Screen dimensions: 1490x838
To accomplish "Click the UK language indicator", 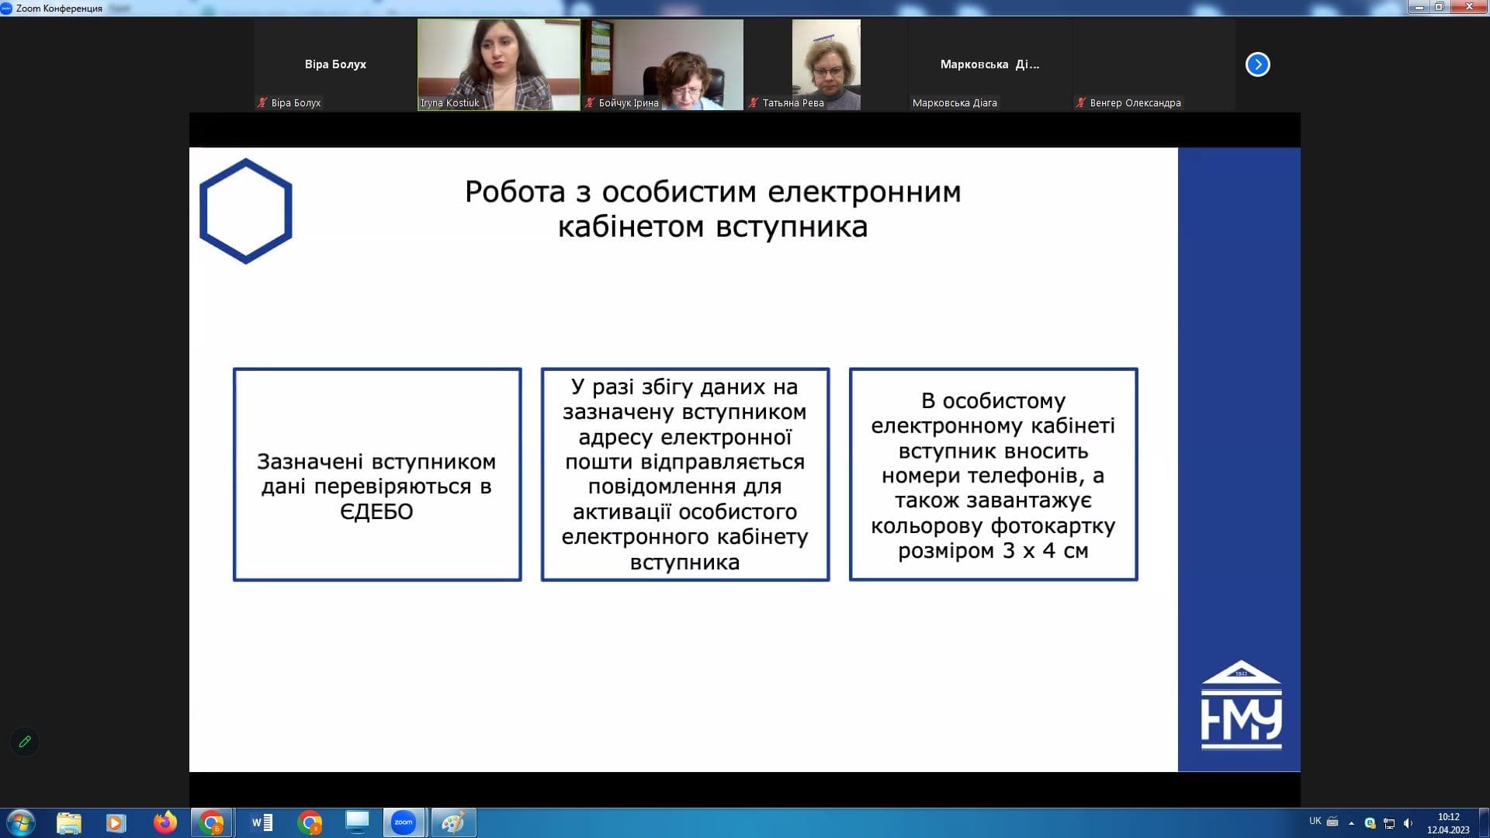I will (x=1315, y=821).
